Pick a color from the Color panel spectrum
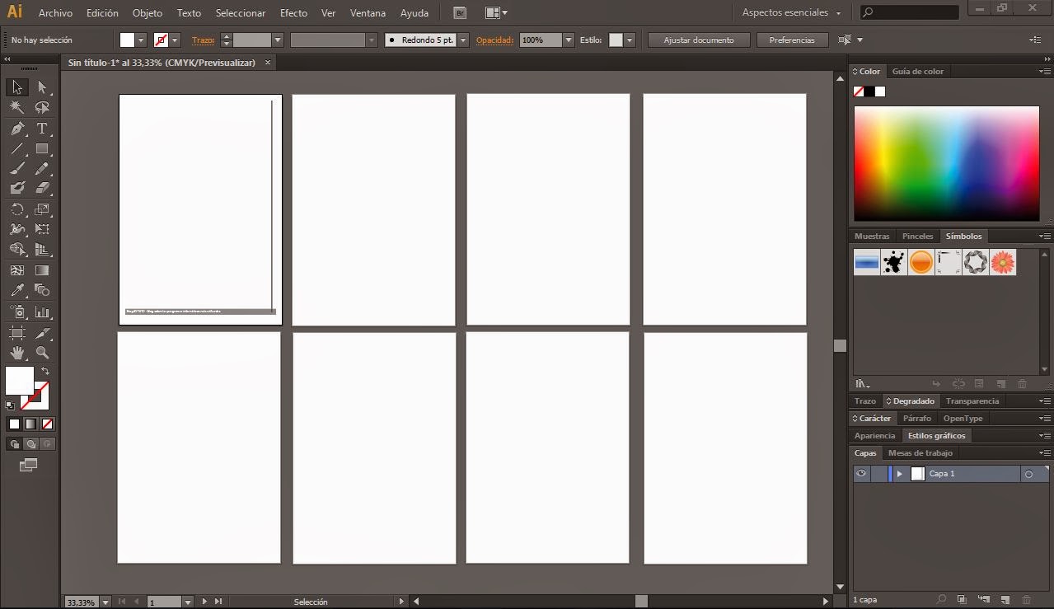 [946, 162]
